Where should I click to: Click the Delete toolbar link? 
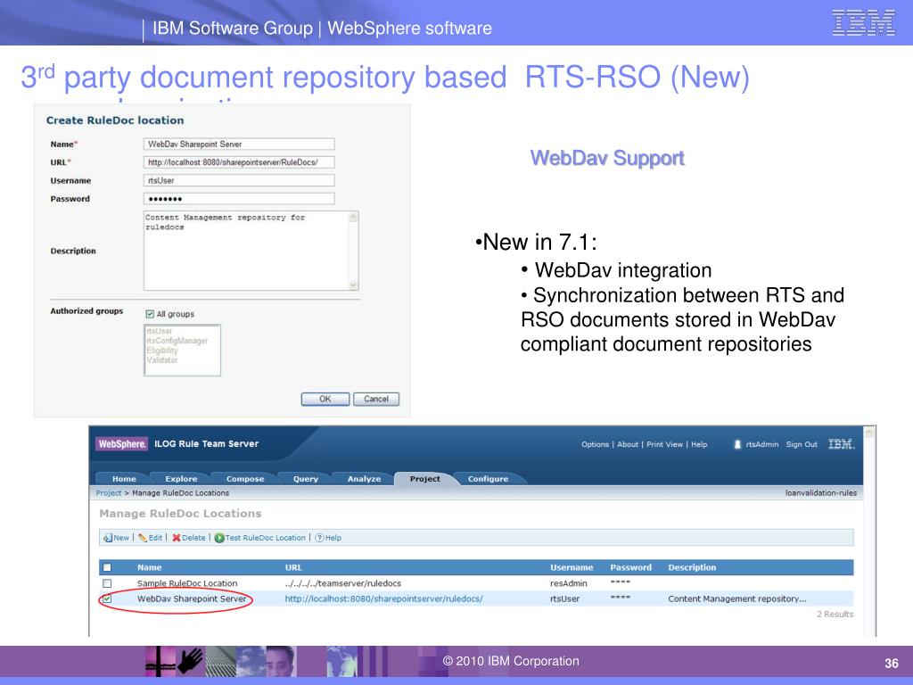tap(193, 538)
